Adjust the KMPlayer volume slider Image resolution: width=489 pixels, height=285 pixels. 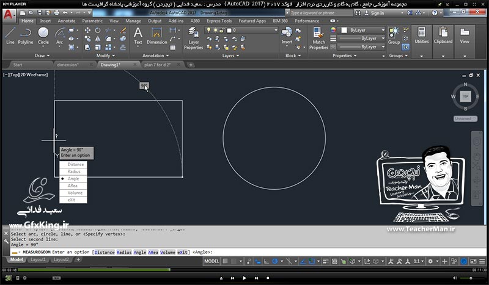pyautogui.click(x=471, y=278)
